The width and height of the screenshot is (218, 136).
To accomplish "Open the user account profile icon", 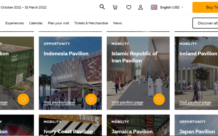I will tap(141, 7).
